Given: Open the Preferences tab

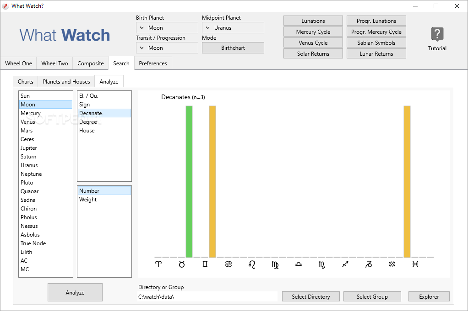Looking at the screenshot, I should click(x=153, y=63).
